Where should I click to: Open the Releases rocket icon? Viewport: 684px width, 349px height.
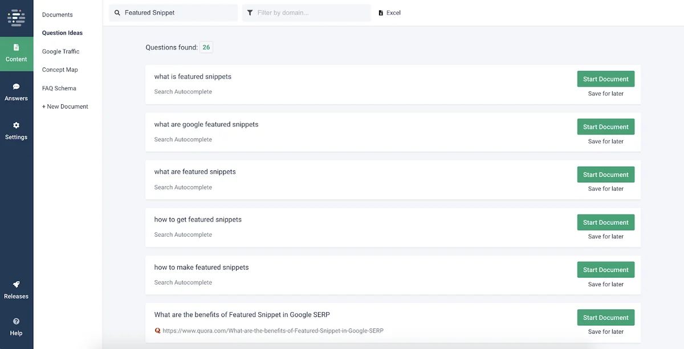[x=17, y=285]
